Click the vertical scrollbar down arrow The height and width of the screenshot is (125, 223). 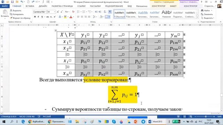click(x=222, y=110)
